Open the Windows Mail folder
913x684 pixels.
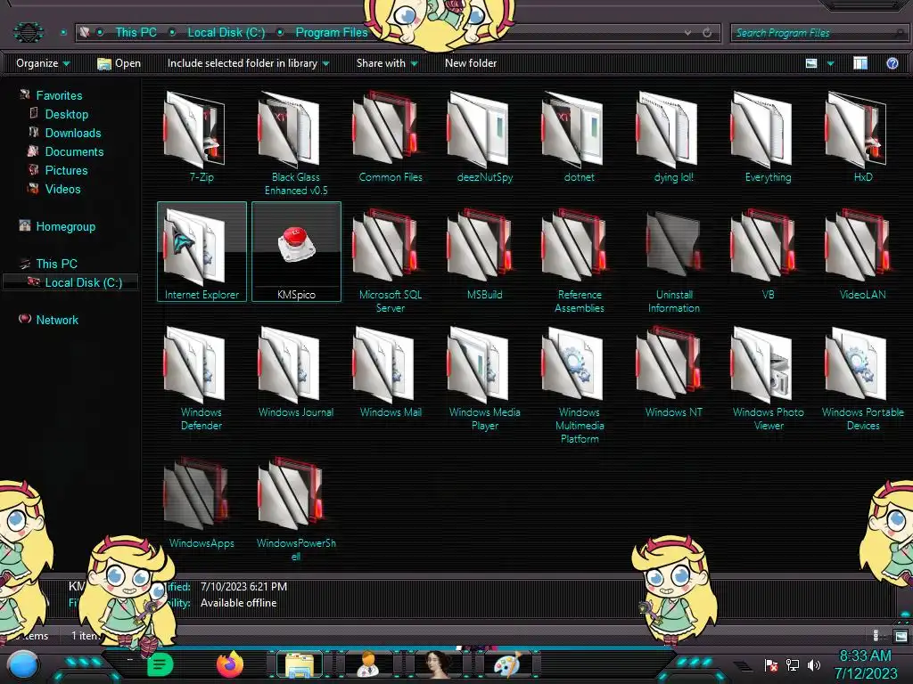[x=391, y=371]
